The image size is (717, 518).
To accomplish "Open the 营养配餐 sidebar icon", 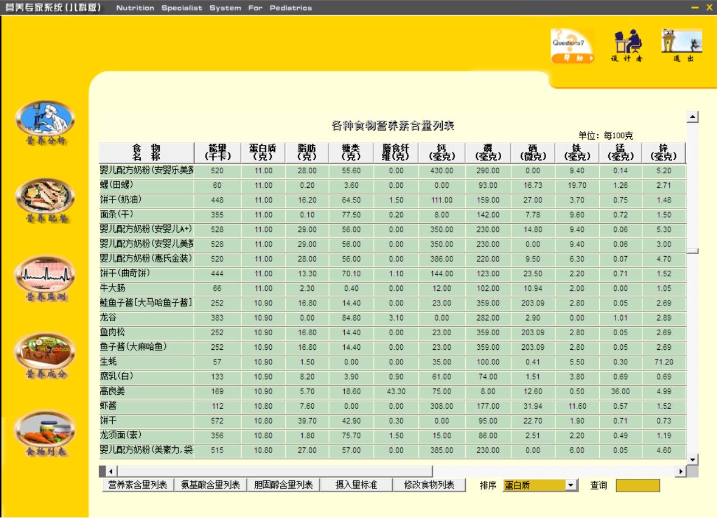I will coord(45,201).
